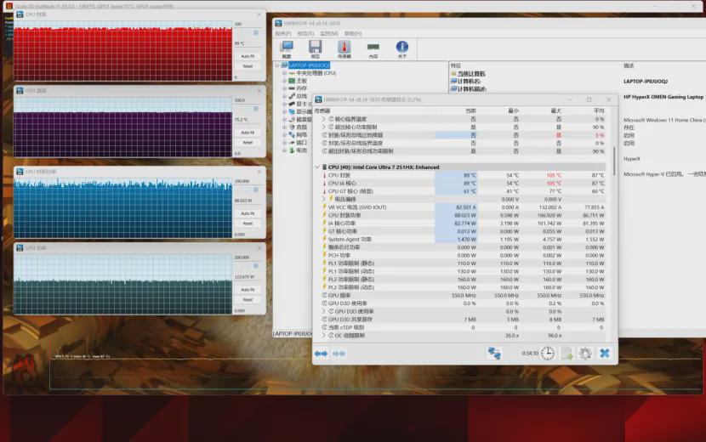Click the Save Report floppy disk icon

coord(316,49)
